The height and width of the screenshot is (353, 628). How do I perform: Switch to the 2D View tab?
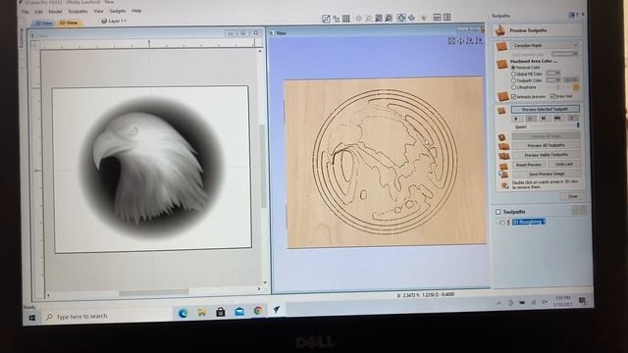click(x=44, y=23)
